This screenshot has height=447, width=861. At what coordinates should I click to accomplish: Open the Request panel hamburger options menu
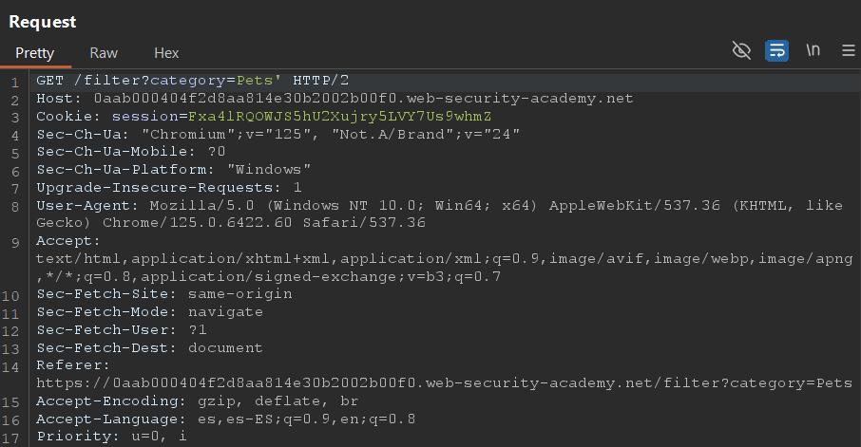[x=849, y=51]
